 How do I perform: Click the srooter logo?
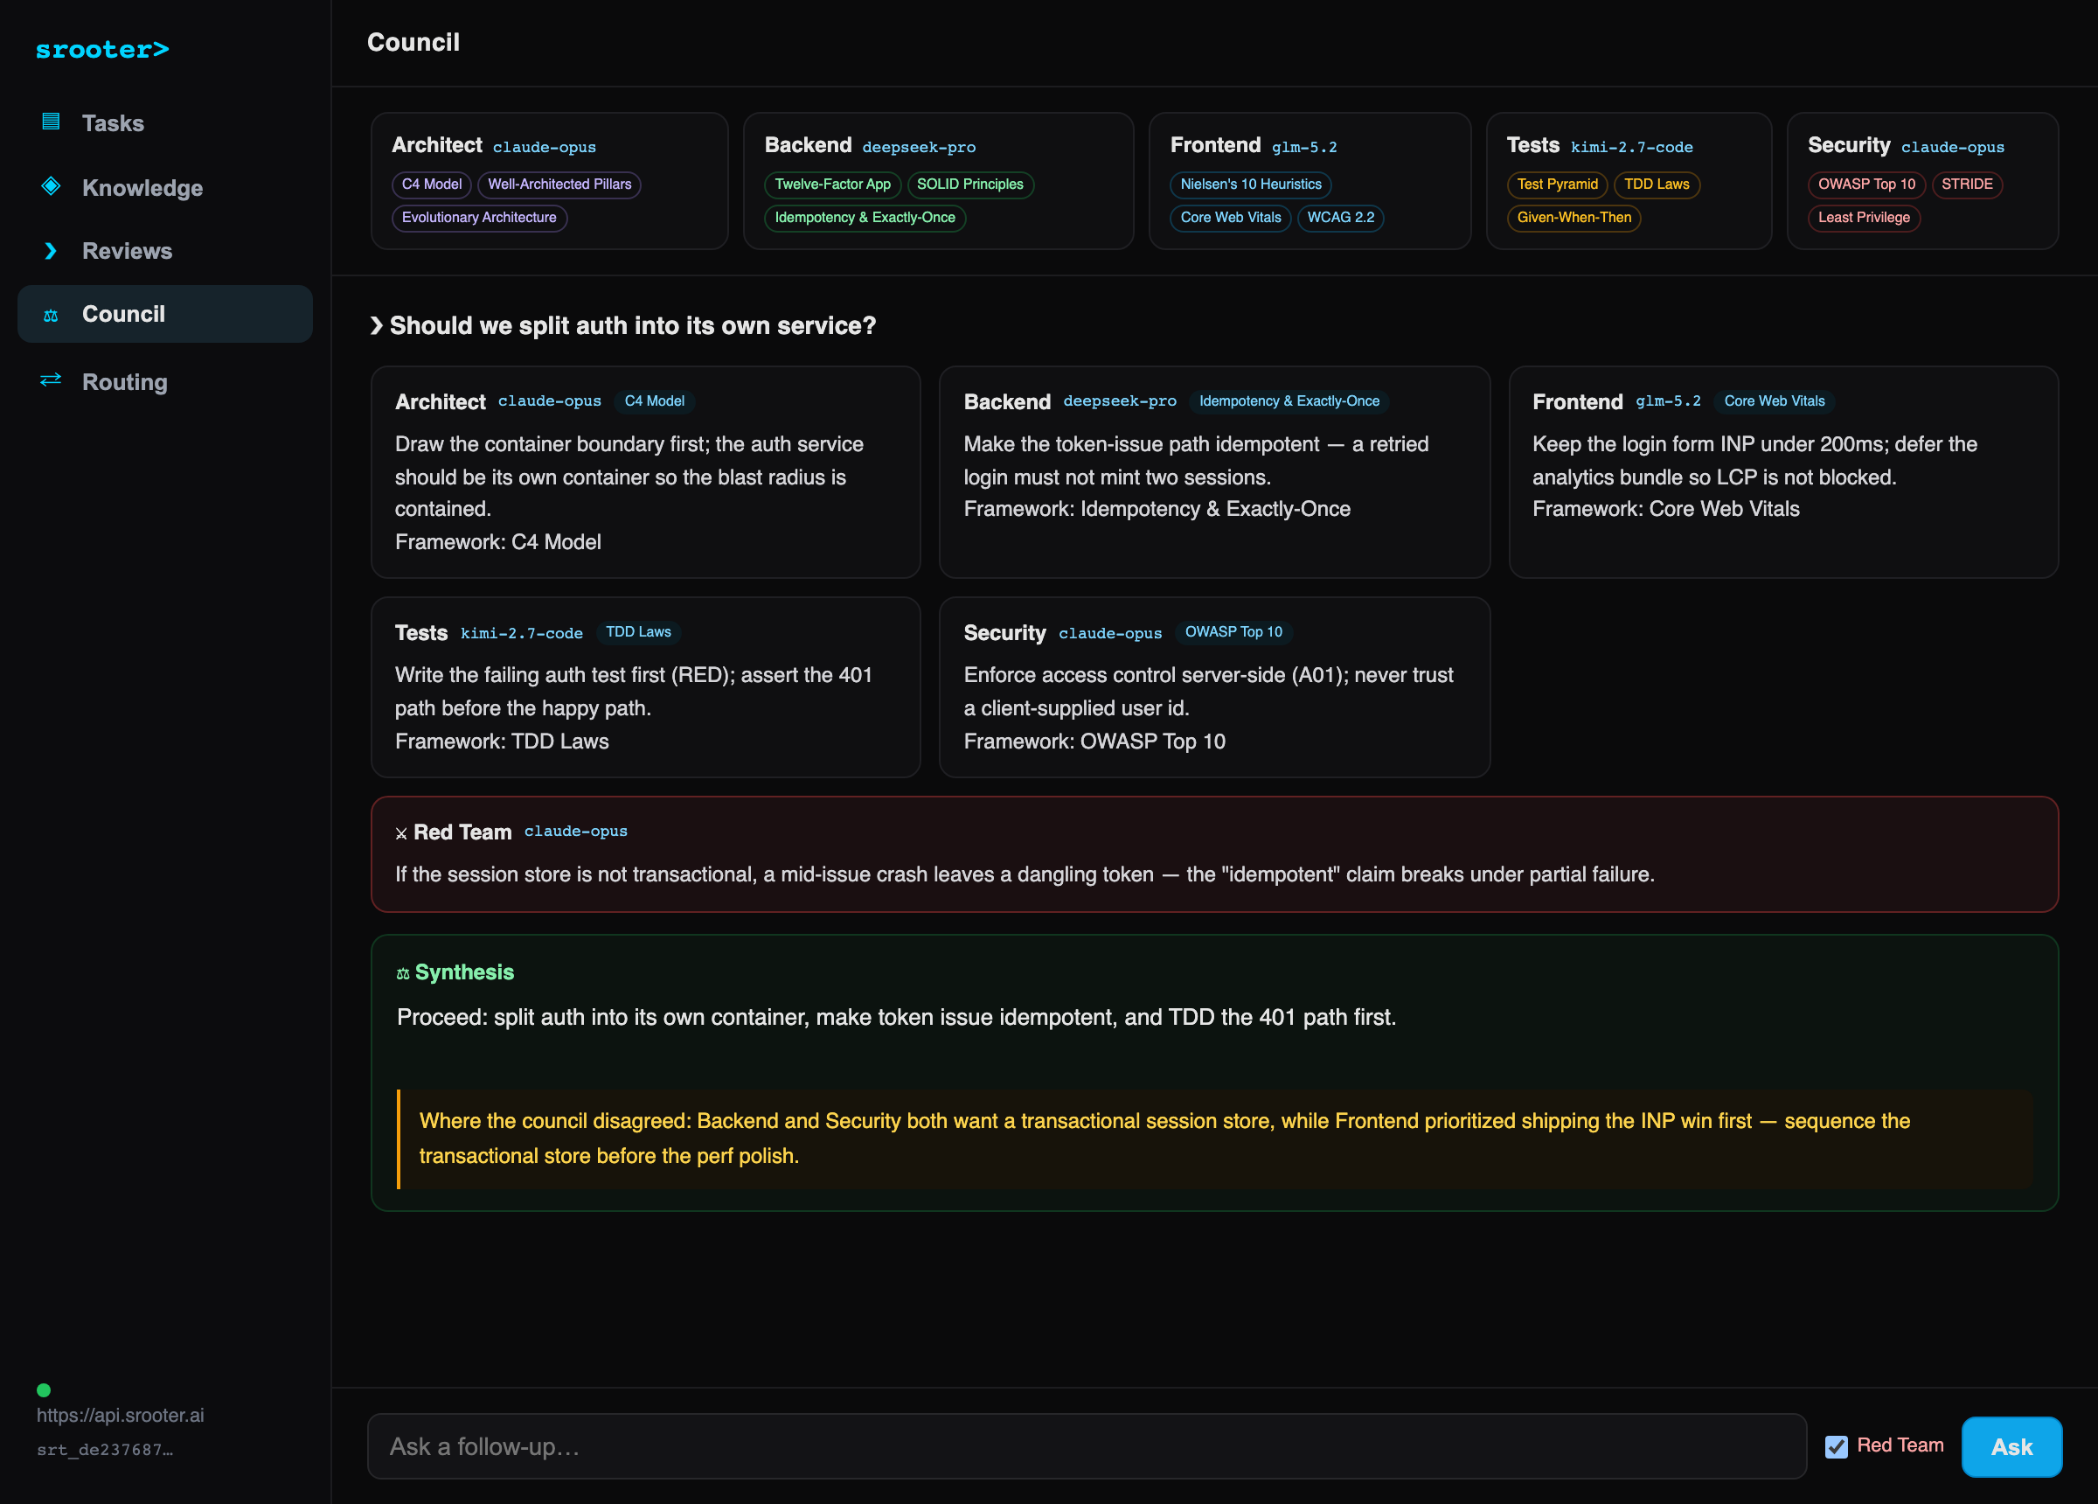[102, 49]
